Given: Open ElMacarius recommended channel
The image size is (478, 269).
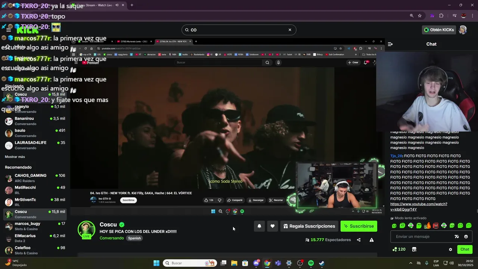Looking at the screenshot, I should coord(35,238).
